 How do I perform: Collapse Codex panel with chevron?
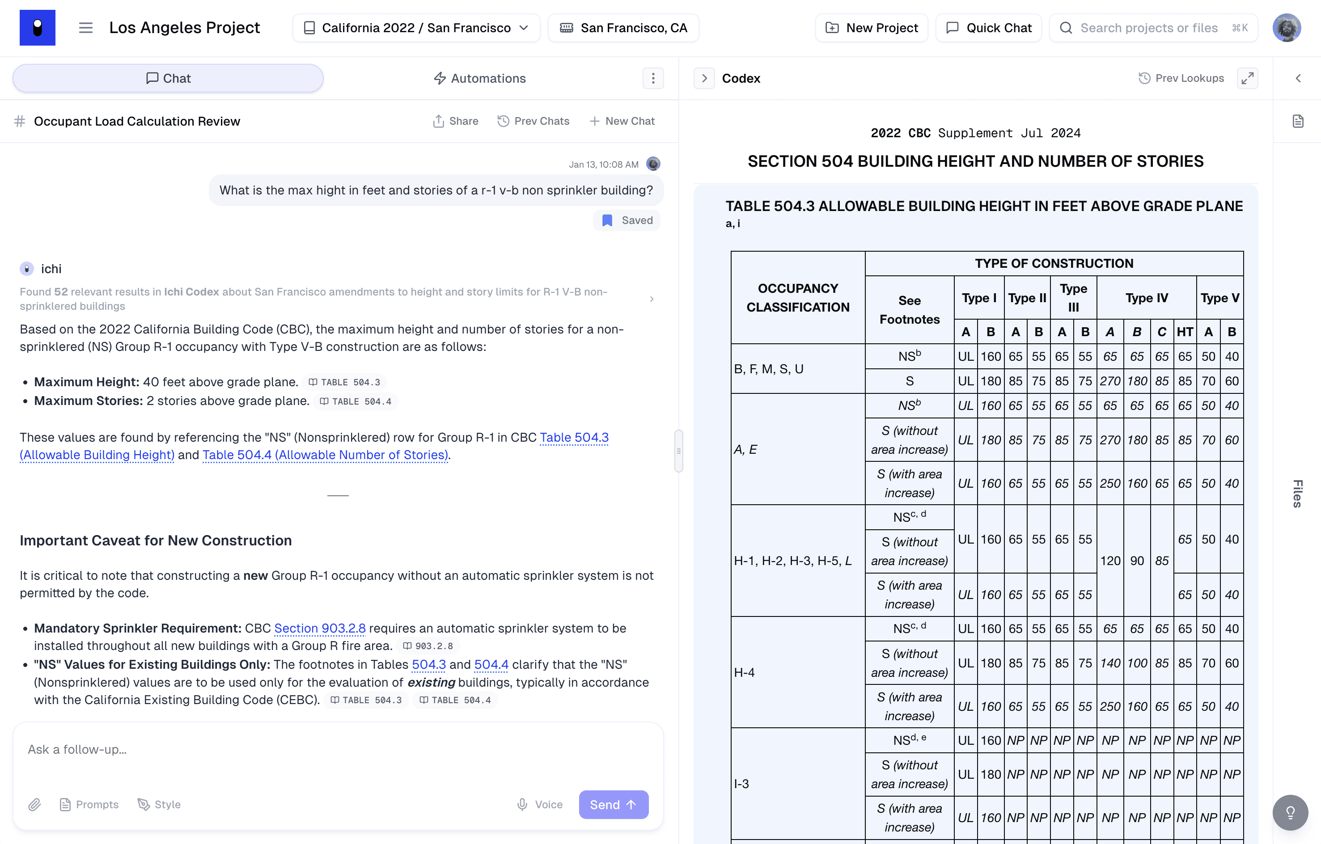(704, 78)
